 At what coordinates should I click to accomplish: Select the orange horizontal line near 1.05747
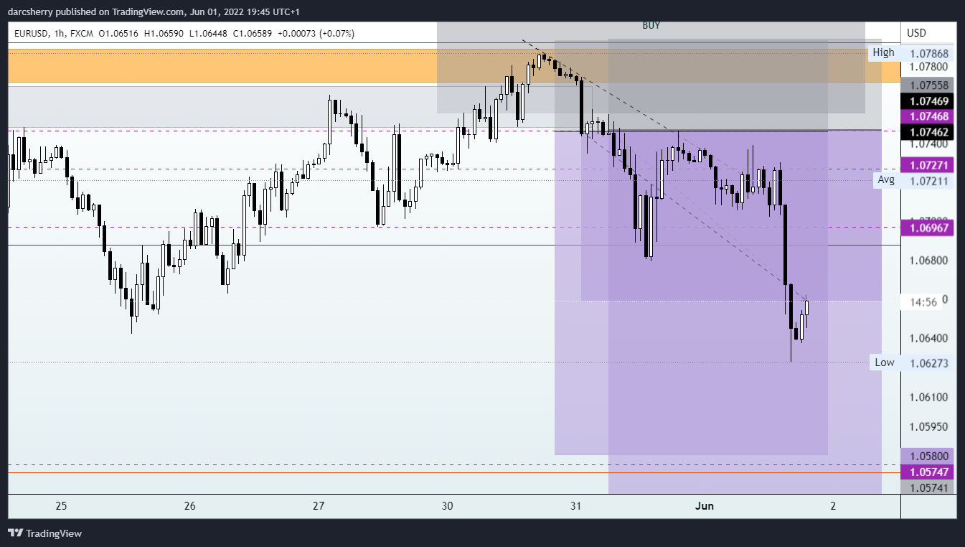click(x=454, y=473)
